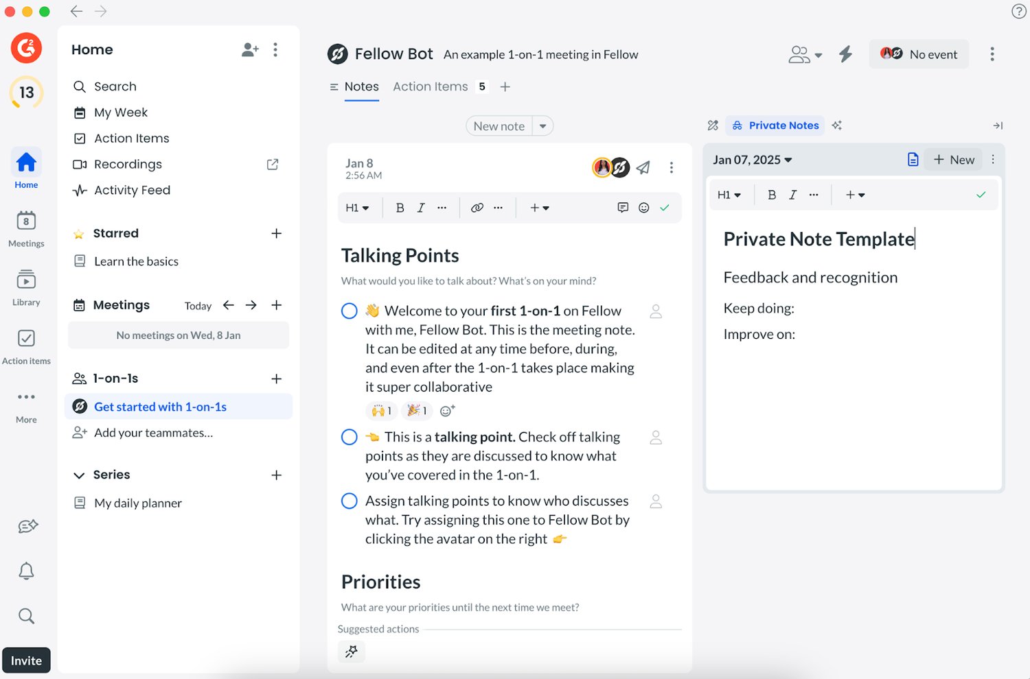Open emoji picker in meeting note toolbar
1030x679 pixels.
pos(644,208)
